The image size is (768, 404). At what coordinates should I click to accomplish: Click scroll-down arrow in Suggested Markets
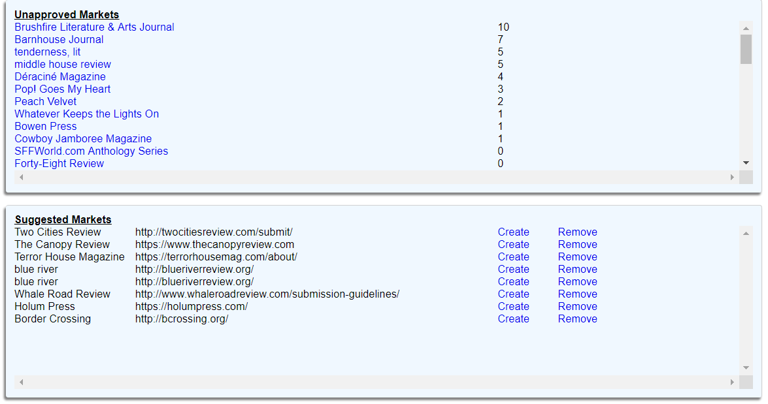tap(746, 368)
